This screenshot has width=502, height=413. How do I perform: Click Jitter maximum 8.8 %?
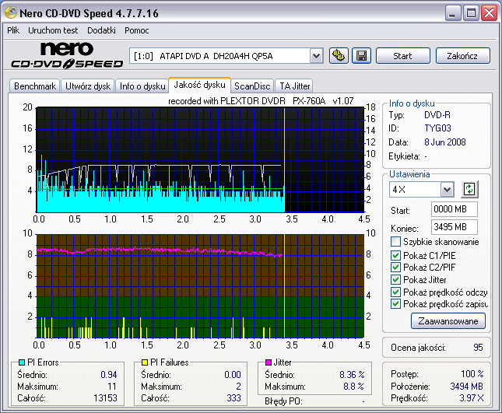click(x=353, y=387)
